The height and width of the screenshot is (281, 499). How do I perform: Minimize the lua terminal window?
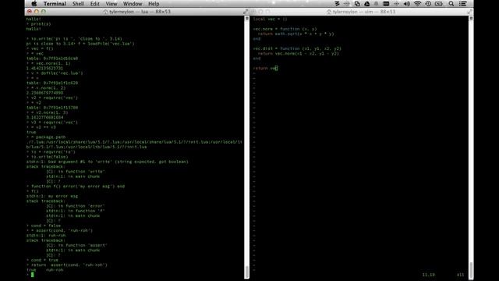(37, 12)
